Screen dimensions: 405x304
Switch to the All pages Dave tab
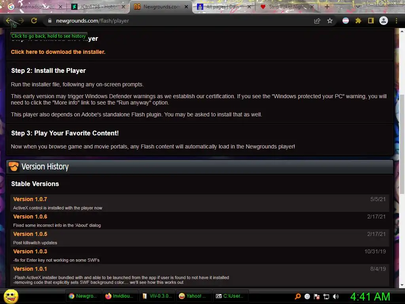224,7
